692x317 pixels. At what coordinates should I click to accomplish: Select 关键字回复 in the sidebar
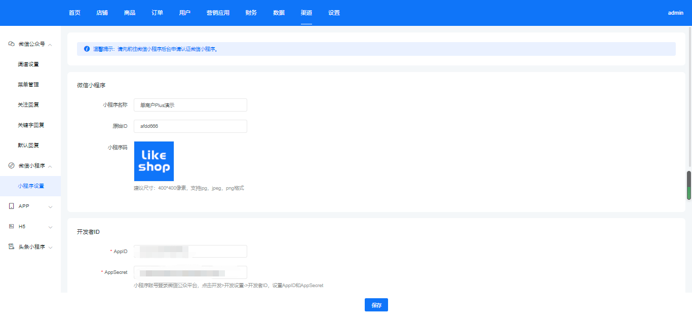pyautogui.click(x=31, y=125)
